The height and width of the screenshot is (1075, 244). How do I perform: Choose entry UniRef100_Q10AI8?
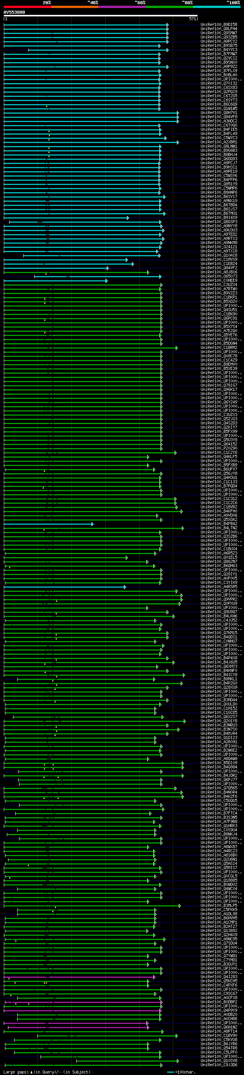click(219, 255)
